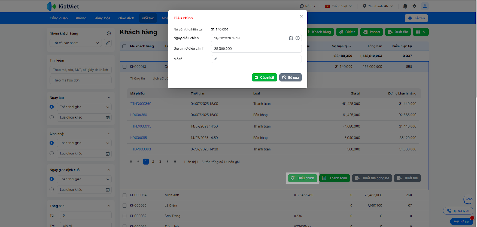
Task: Go to page 2 of records
Action: [153, 162]
